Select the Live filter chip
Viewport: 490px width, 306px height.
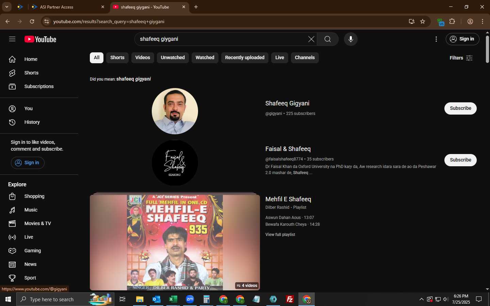tap(280, 58)
